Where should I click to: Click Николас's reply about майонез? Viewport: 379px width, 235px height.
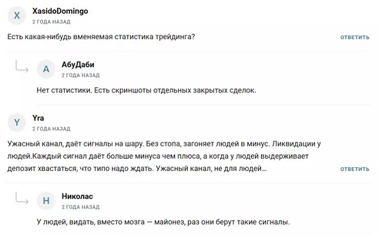(163, 222)
